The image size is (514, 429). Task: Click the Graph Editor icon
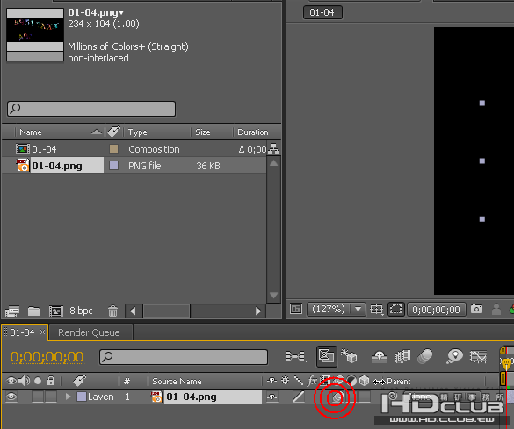[x=478, y=356]
